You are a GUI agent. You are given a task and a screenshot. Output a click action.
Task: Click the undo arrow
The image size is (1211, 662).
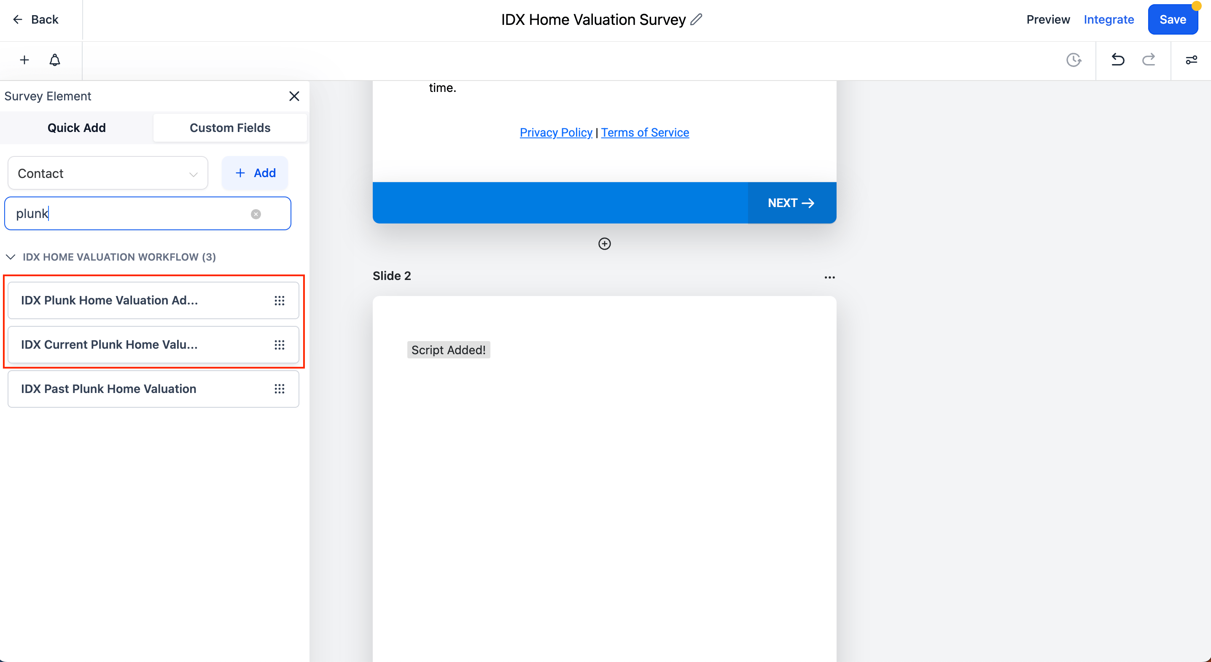point(1117,60)
